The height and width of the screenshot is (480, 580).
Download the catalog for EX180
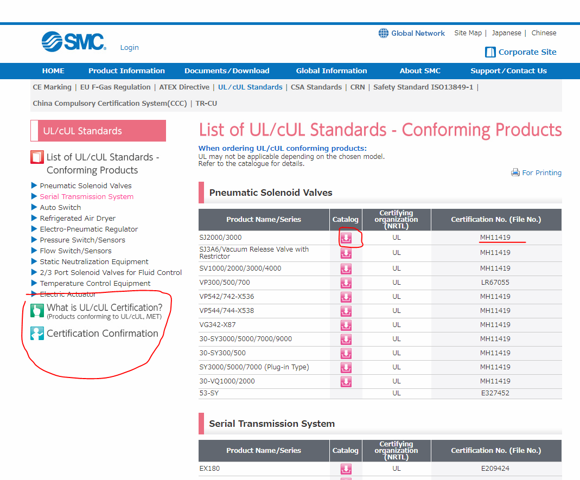[346, 469]
